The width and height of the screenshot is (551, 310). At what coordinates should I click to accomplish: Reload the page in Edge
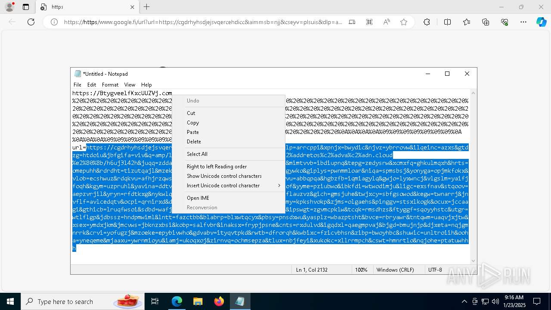tap(31, 22)
